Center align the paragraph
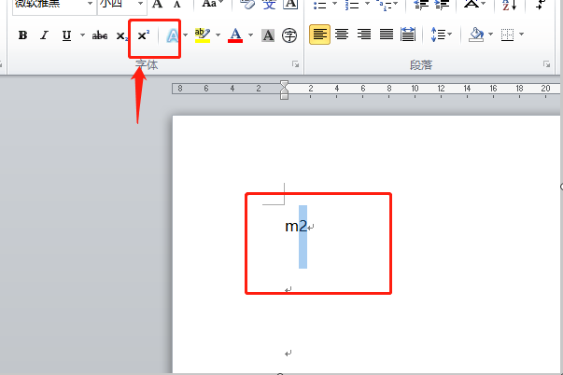 (x=342, y=35)
